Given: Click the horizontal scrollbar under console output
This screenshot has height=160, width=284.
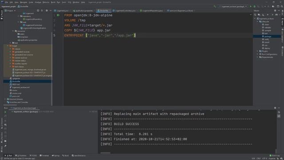Looking at the screenshot, I should 105,153.
